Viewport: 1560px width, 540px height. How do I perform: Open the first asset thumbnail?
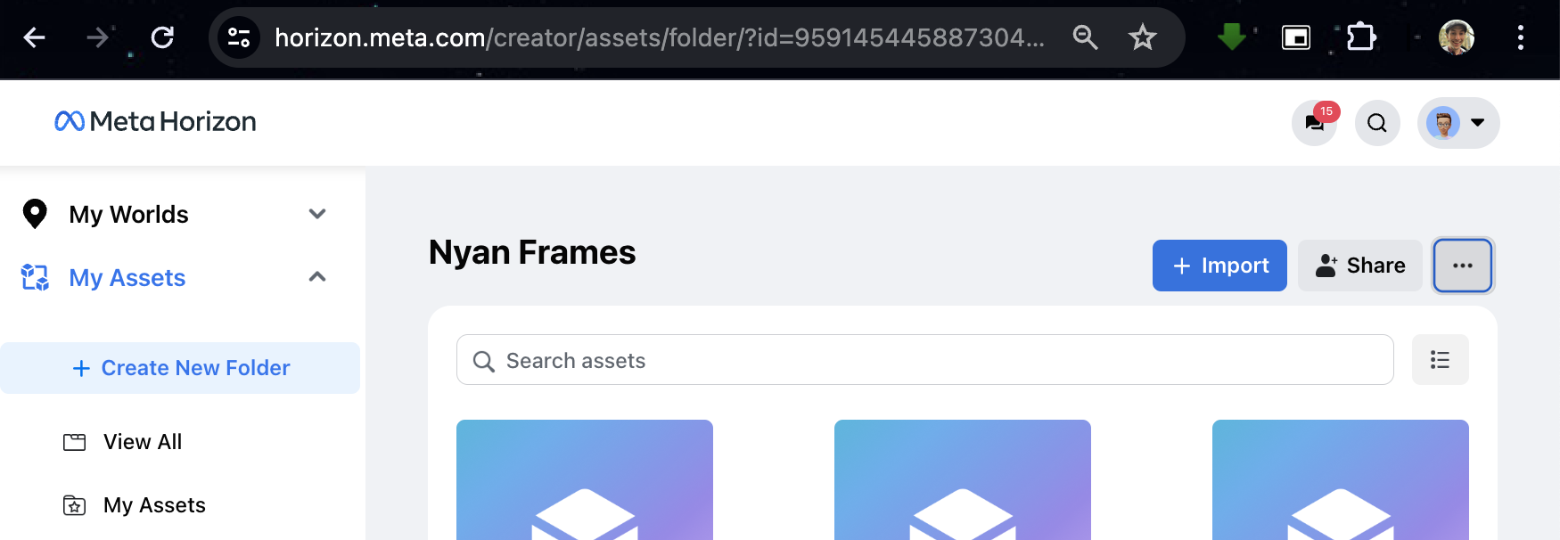[585, 479]
